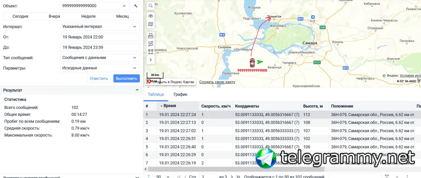Open the map search tool
The width and height of the screenshot is (421, 178).
pos(151,6)
